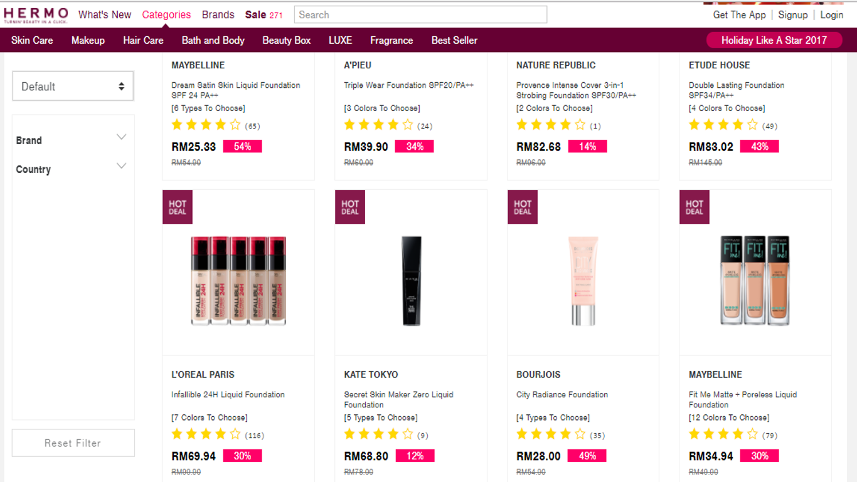Screen dimensions: 857x482
Task: Click inside the Search field
Action: point(419,14)
